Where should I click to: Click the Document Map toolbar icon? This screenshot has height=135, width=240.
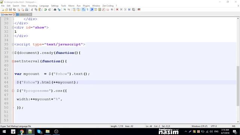(100, 9)
